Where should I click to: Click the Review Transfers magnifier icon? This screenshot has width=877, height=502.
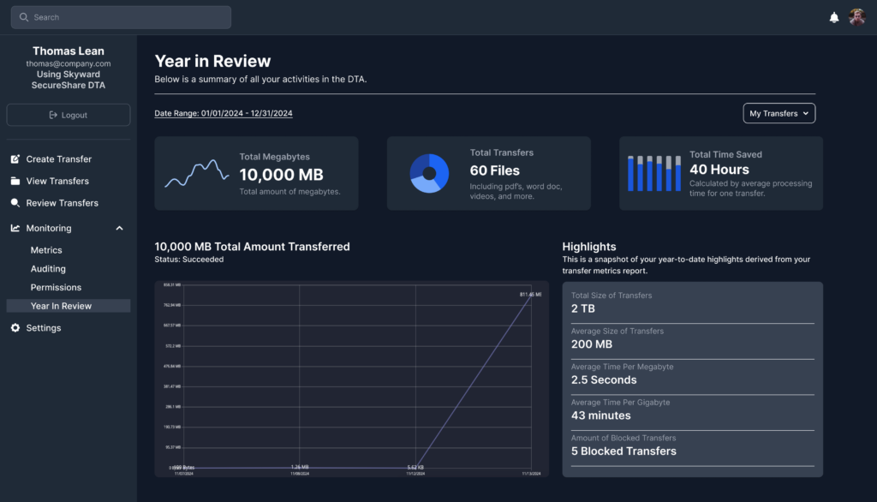click(x=15, y=203)
